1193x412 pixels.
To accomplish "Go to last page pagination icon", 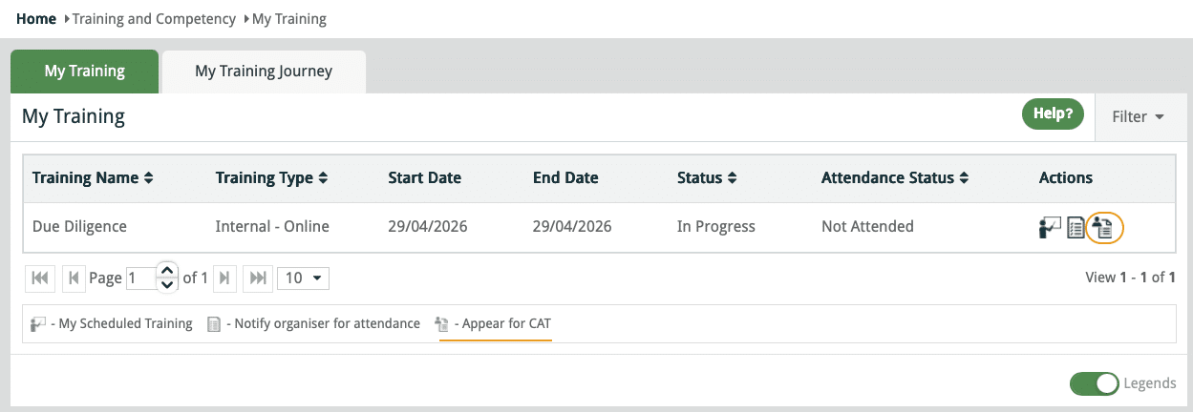I will click(258, 278).
